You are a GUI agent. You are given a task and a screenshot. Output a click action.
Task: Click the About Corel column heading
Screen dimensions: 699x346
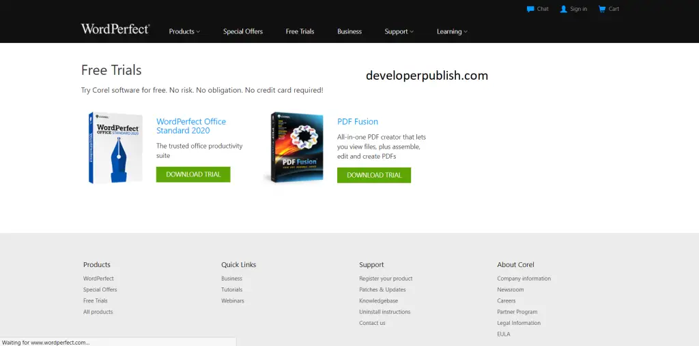(516, 265)
